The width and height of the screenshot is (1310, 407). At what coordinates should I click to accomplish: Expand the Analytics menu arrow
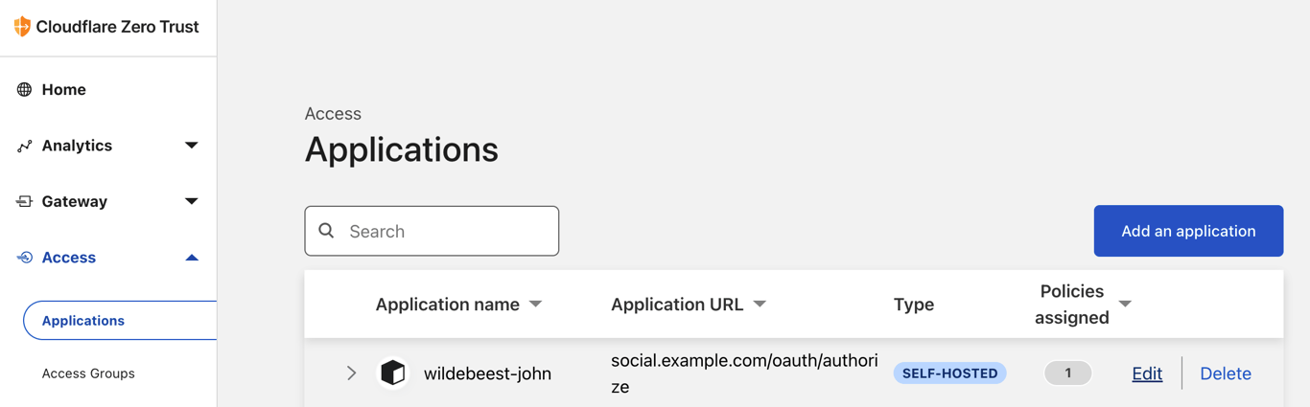coord(192,146)
